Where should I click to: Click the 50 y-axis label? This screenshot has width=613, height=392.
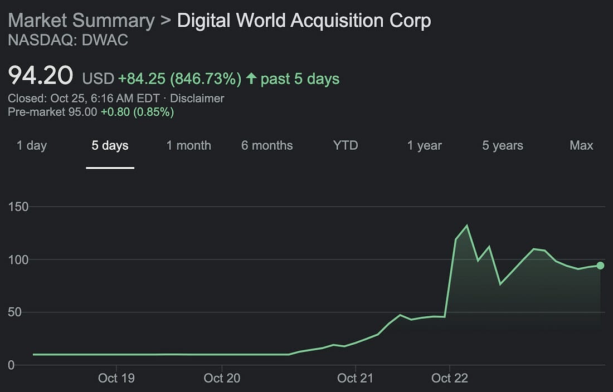14,313
